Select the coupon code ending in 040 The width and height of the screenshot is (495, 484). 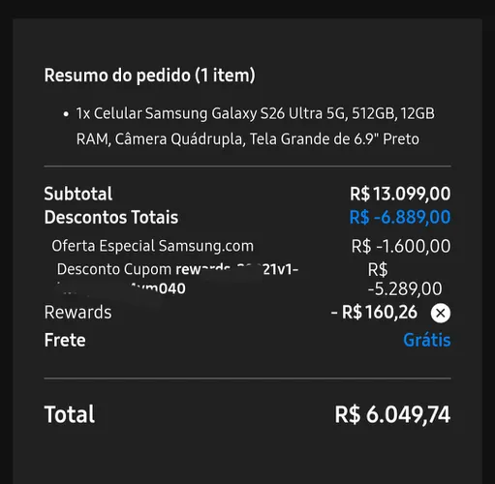click(177, 279)
